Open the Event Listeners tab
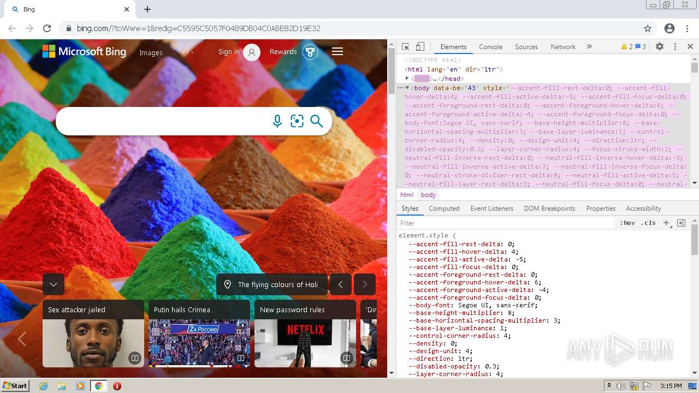This screenshot has width=699, height=393. [491, 209]
